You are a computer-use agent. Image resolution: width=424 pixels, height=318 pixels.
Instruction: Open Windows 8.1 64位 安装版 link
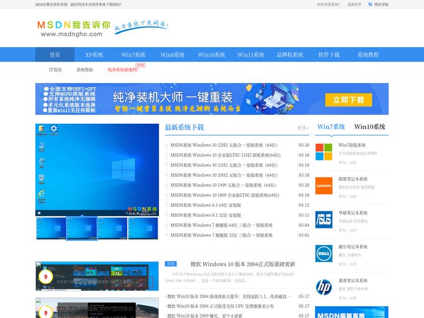pos(206,206)
